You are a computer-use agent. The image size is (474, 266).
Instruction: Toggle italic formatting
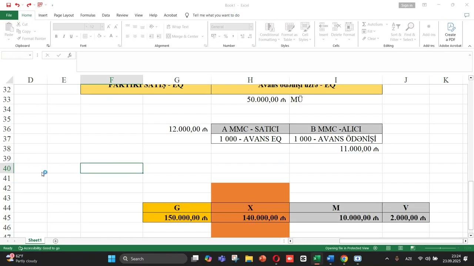click(x=64, y=36)
